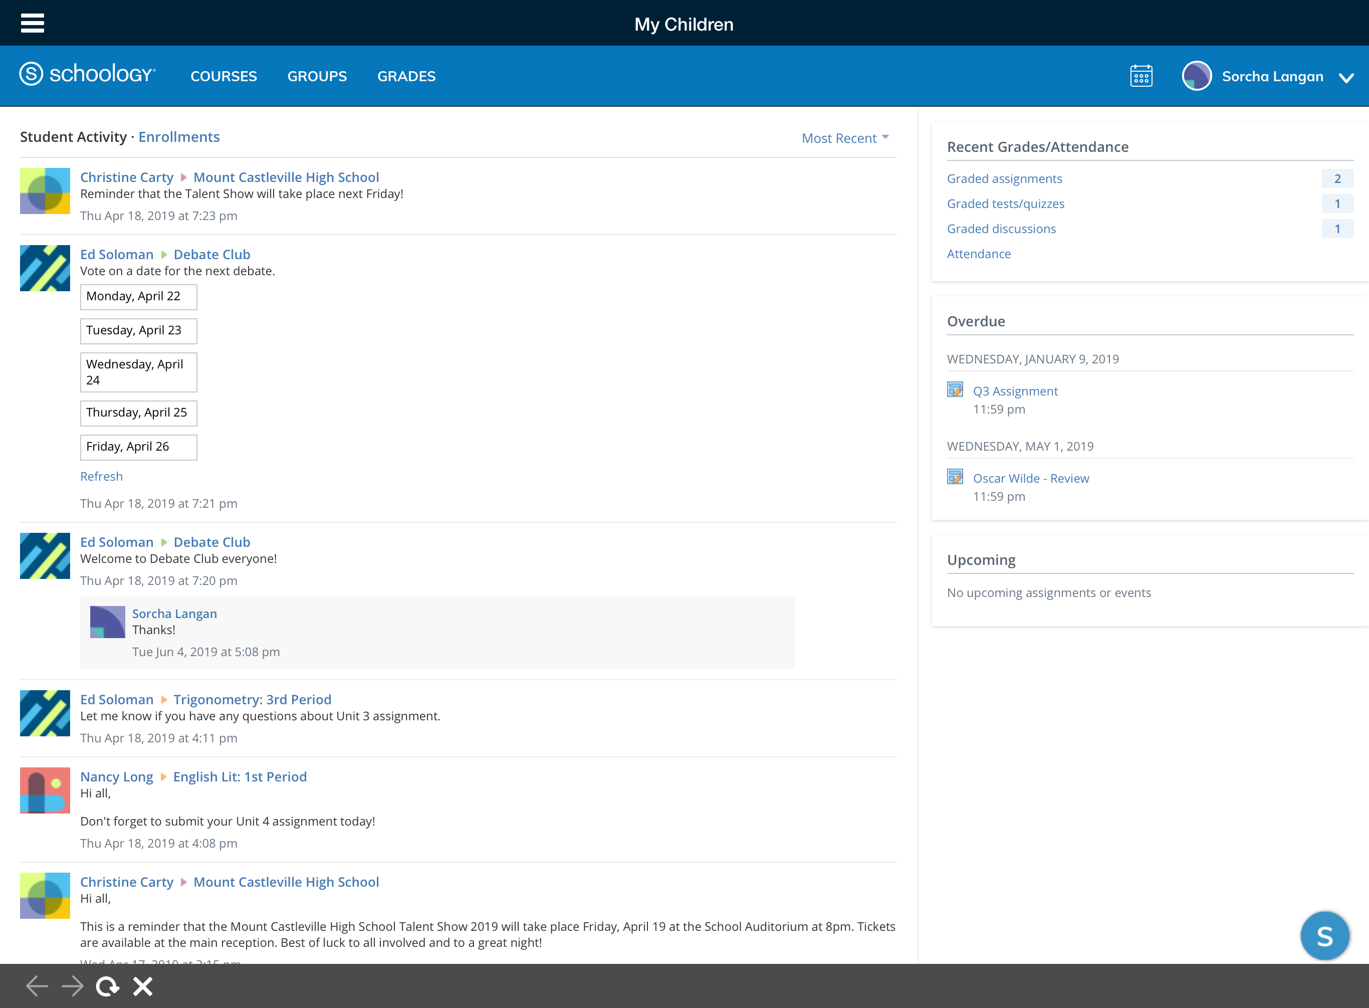Open the floating Schoology S help button

pyautogui.click(x=1324, y=935)
